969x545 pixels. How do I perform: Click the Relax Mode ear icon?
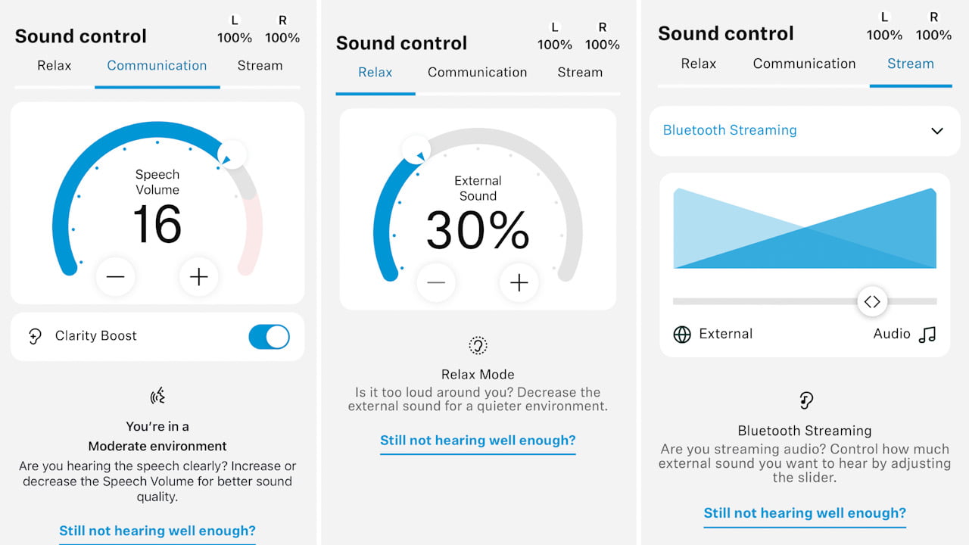[478, 346]
